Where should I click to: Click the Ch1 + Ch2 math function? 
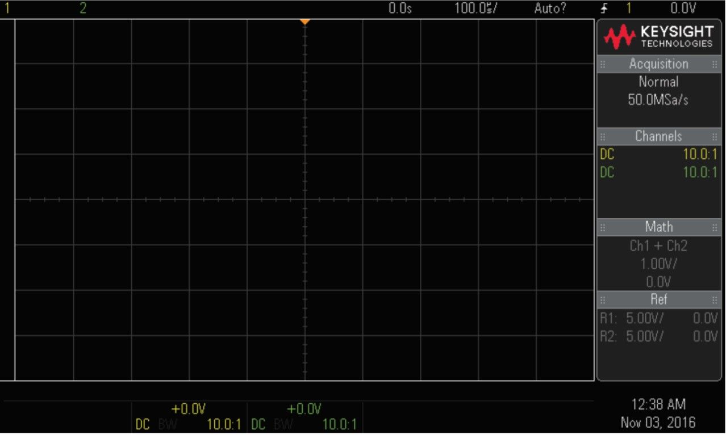pos(658,246)
